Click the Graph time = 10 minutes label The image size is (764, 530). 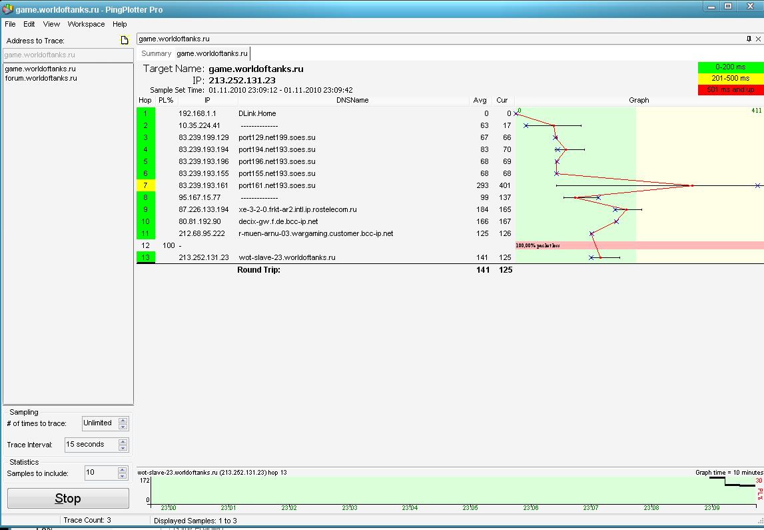(729, 473)
